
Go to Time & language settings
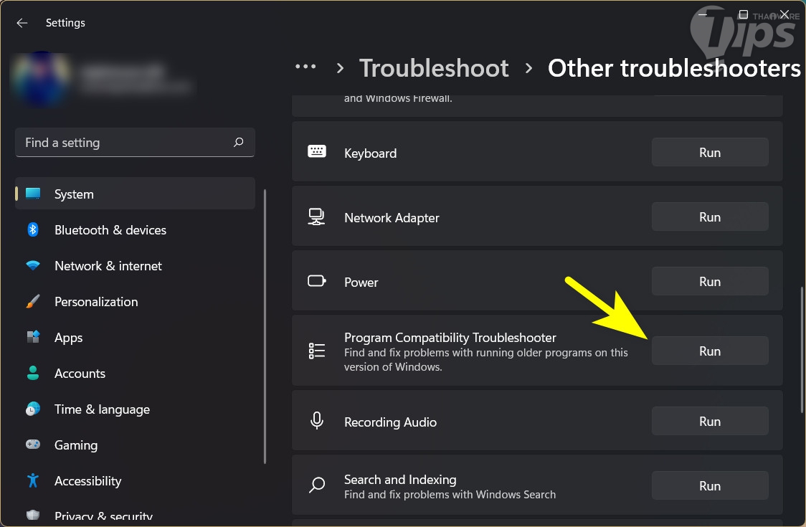point(102,409)
